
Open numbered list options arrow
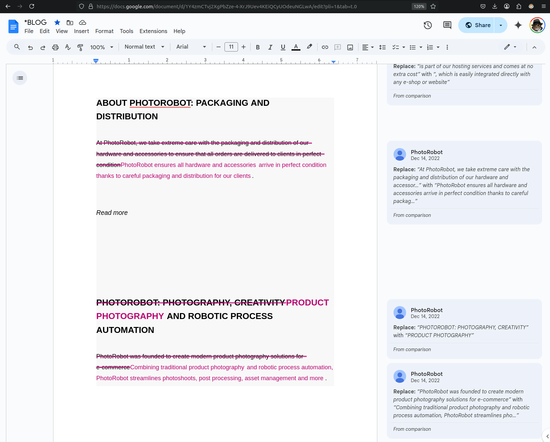coord(438,47)
